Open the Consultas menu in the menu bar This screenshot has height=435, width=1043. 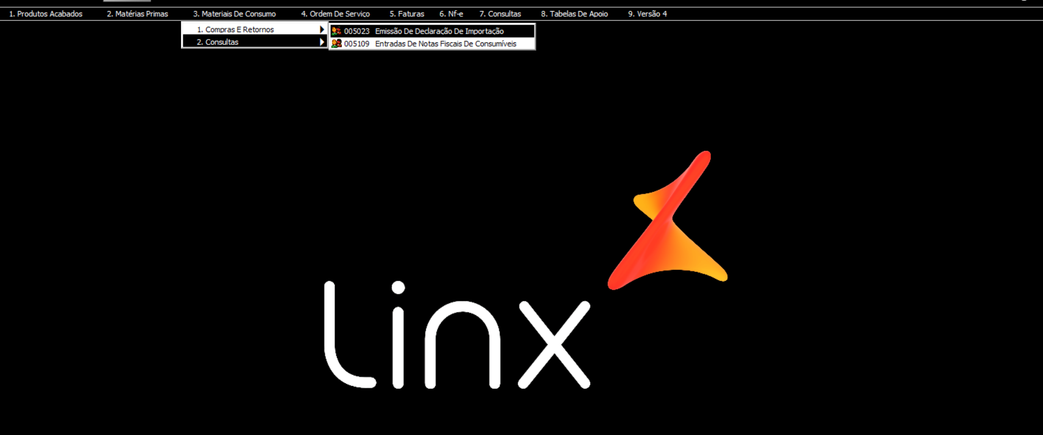tap(500, 14)
